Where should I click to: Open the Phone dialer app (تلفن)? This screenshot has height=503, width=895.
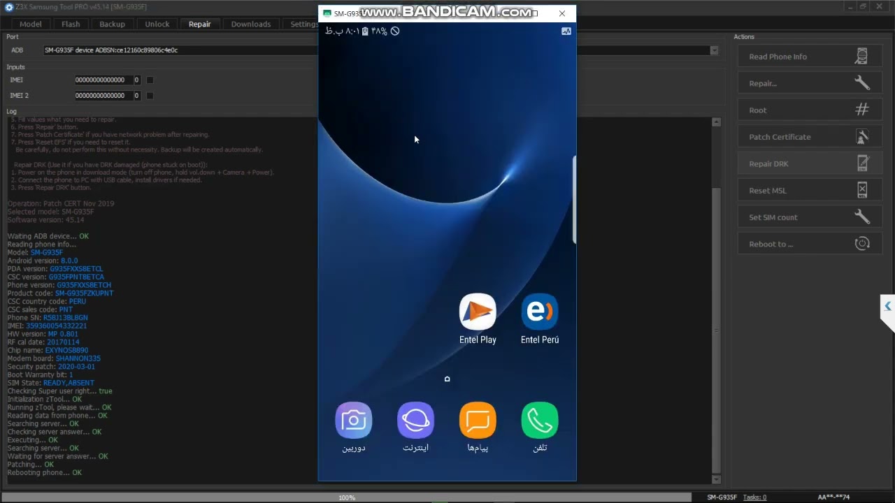[x=540, y=421]
